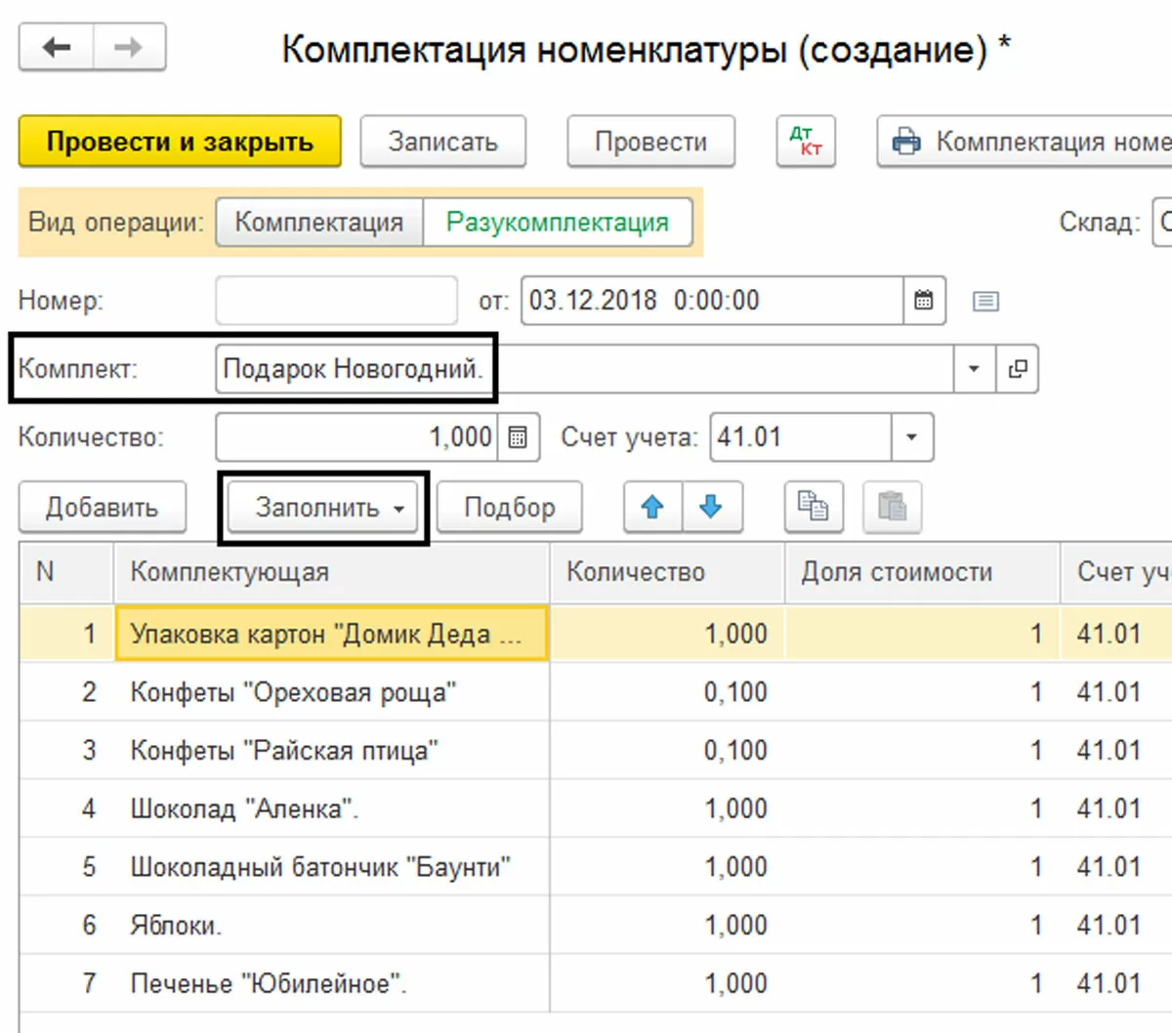Click the Записать button
Viewport: 1172px width, 1033px height.
(442, 142)
